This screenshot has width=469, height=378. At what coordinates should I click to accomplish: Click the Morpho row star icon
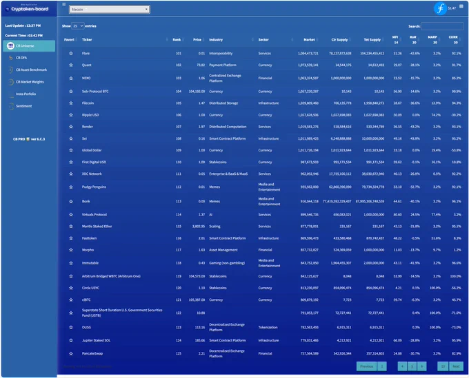(71, 250)
